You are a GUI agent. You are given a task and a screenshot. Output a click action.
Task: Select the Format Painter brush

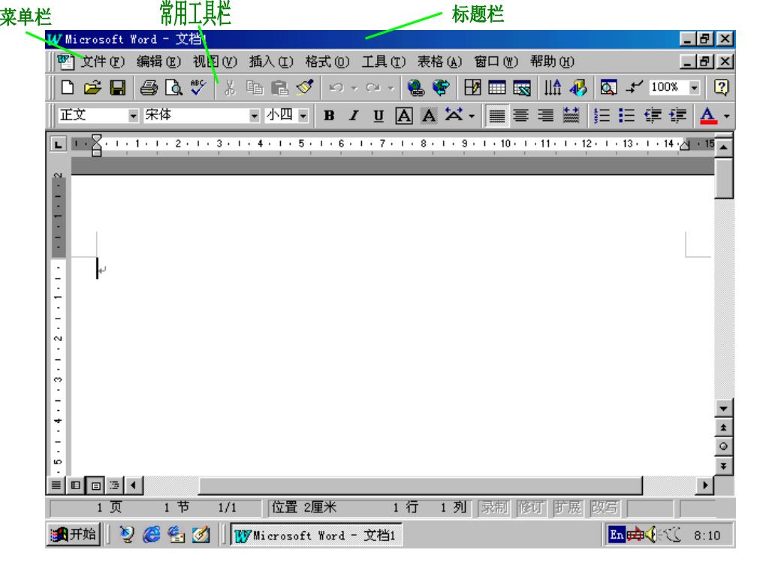305,88
